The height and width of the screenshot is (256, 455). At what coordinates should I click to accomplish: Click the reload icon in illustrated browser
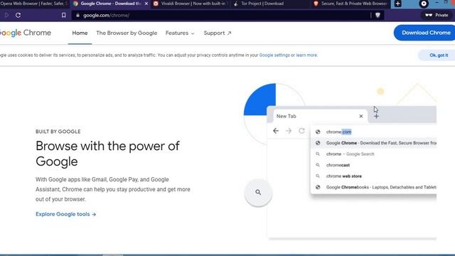pos(301,131)
